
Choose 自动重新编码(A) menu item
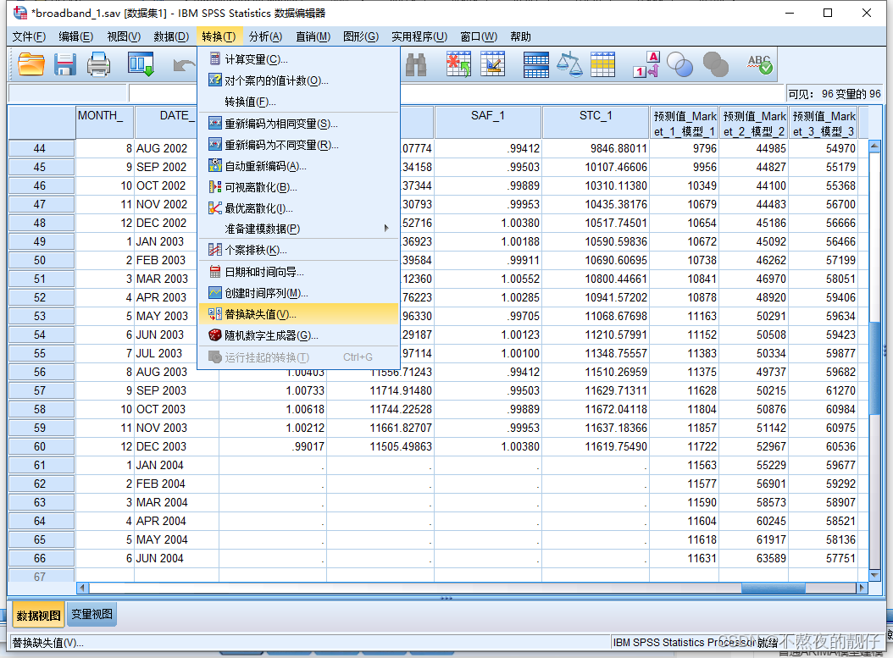click(298, 166)
